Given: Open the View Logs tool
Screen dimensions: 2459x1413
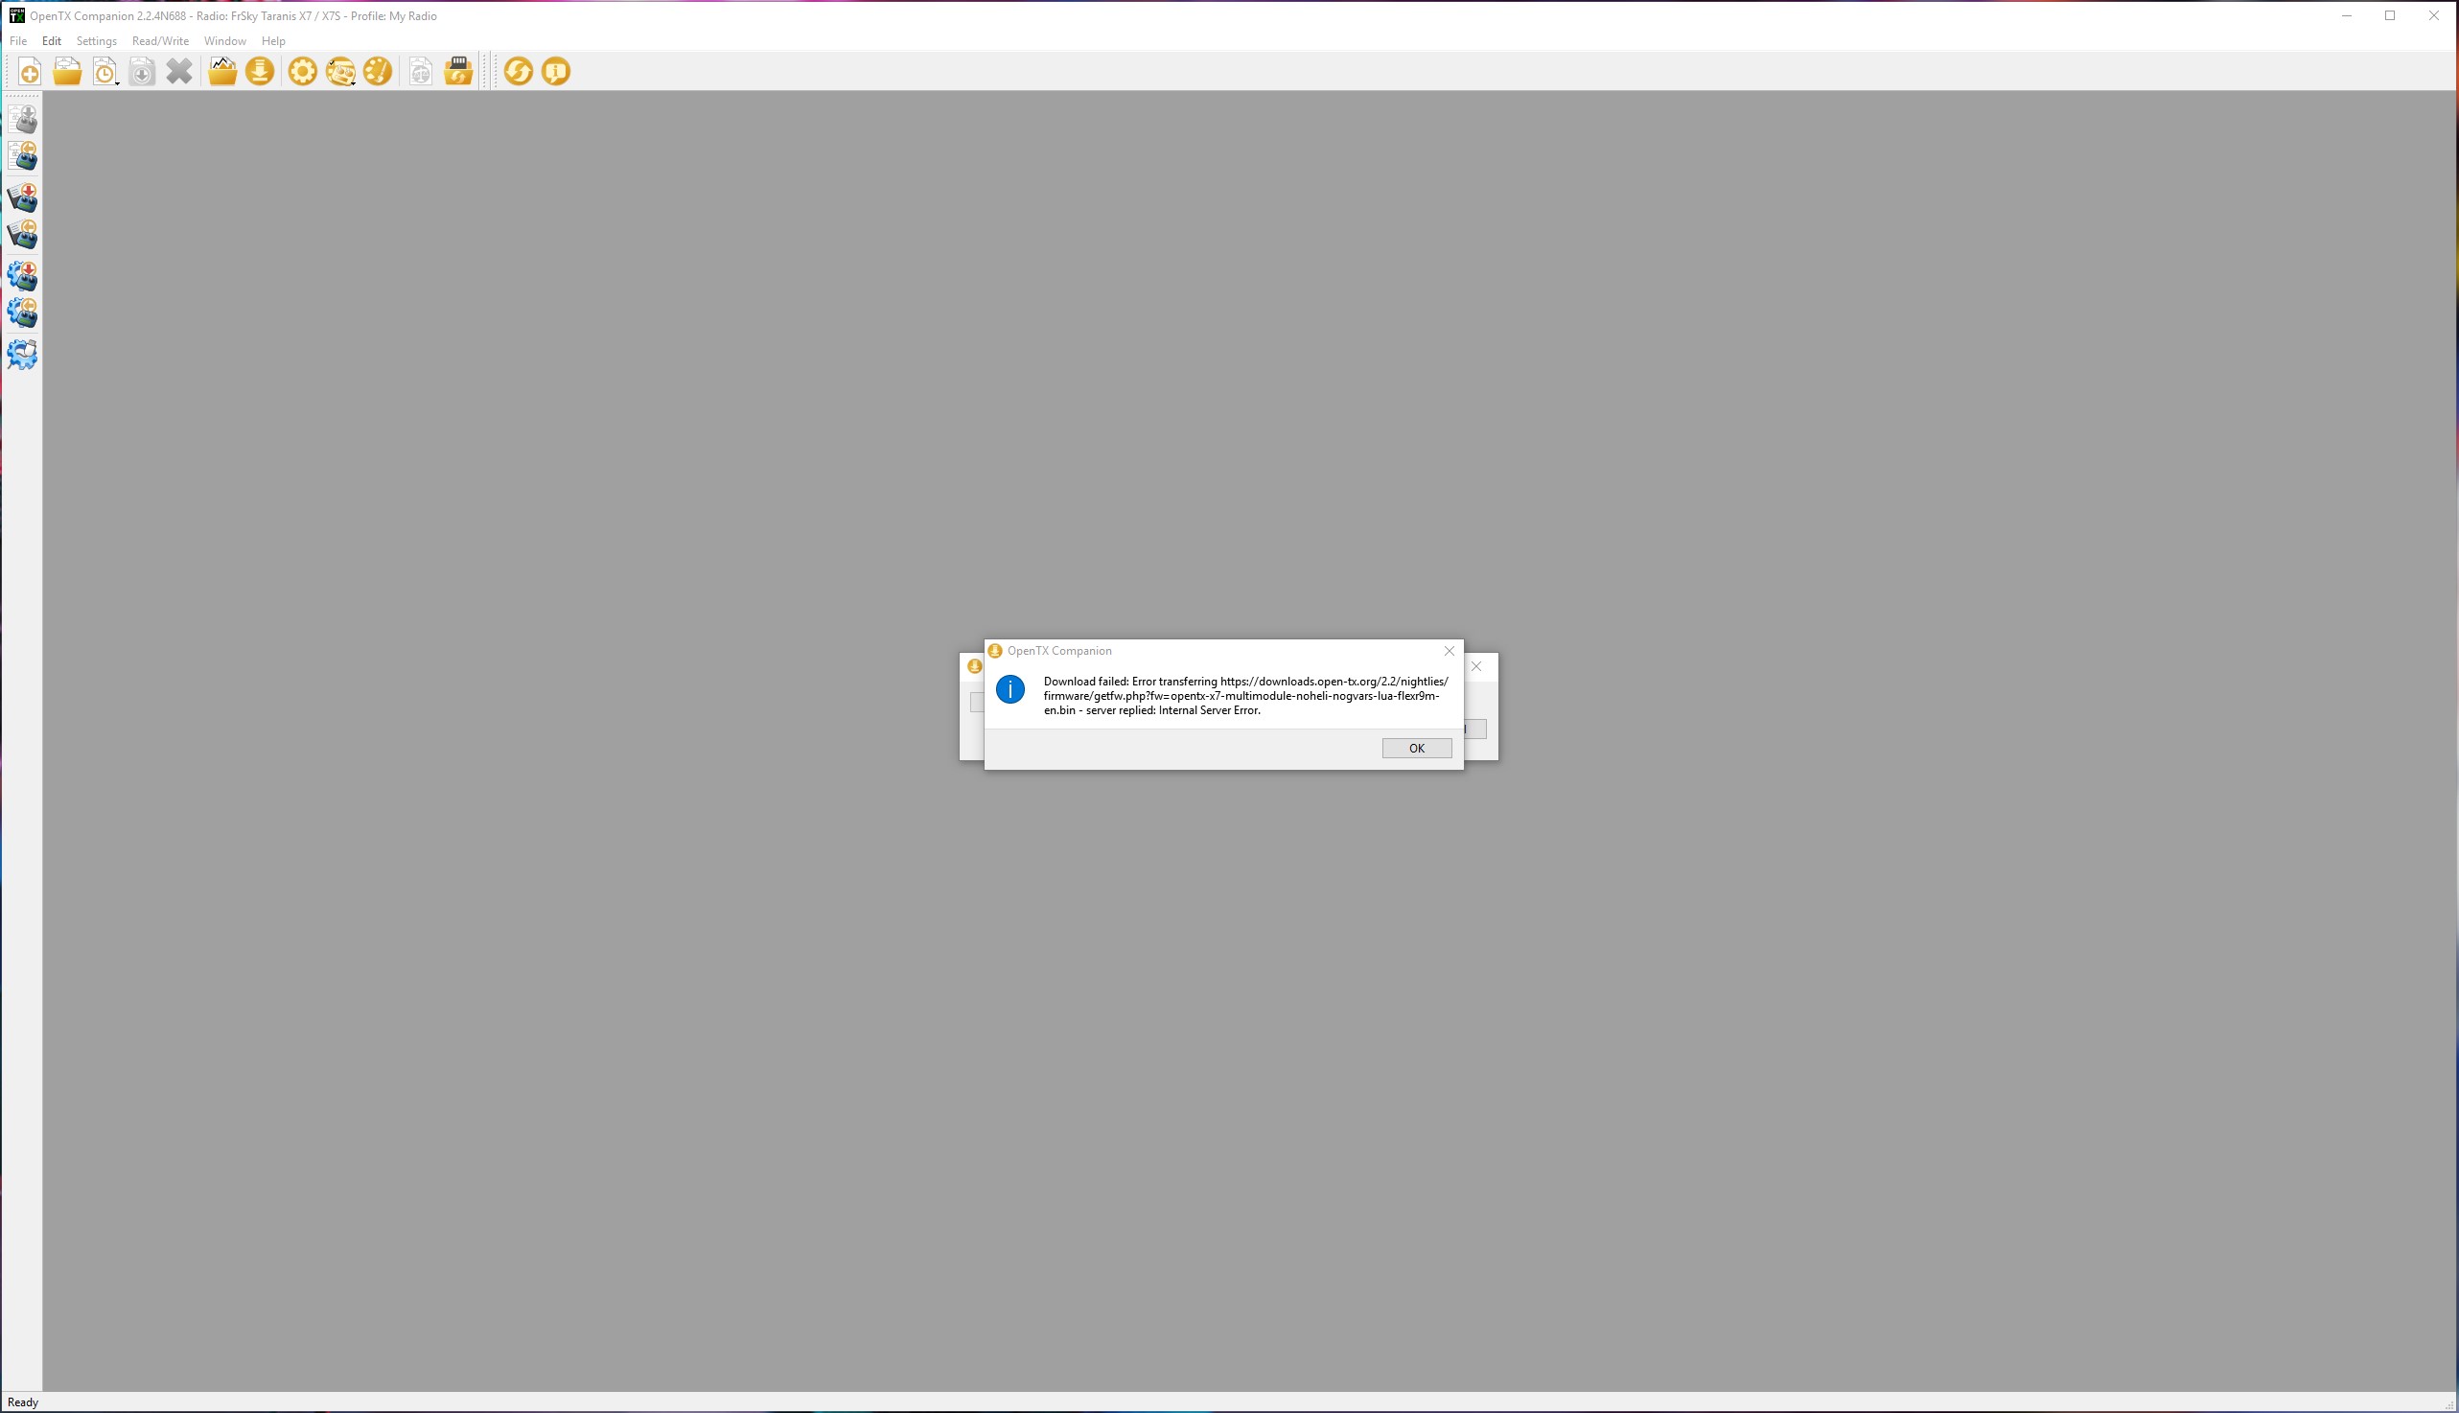Looking at the screenshot, I should coord(221,71).
